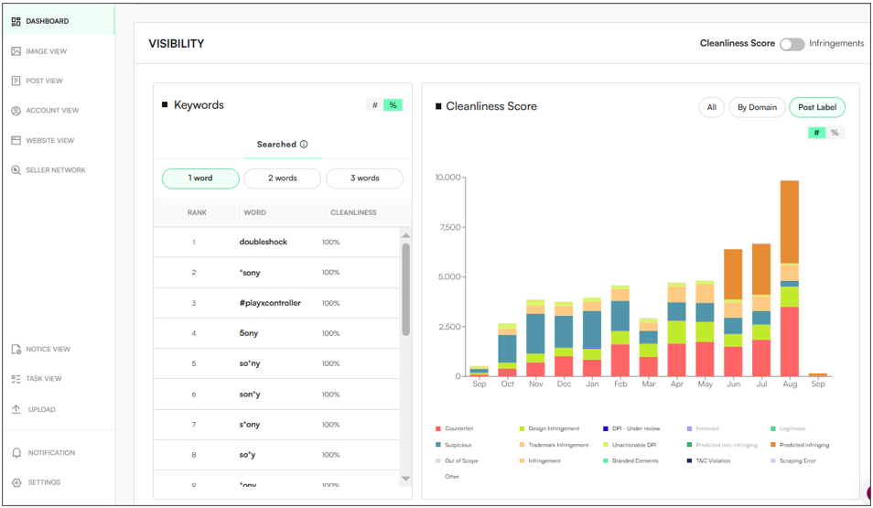Select the 2 words keyword tab
Viewport: 873px width, 508px height.
[x=282, y=178]
